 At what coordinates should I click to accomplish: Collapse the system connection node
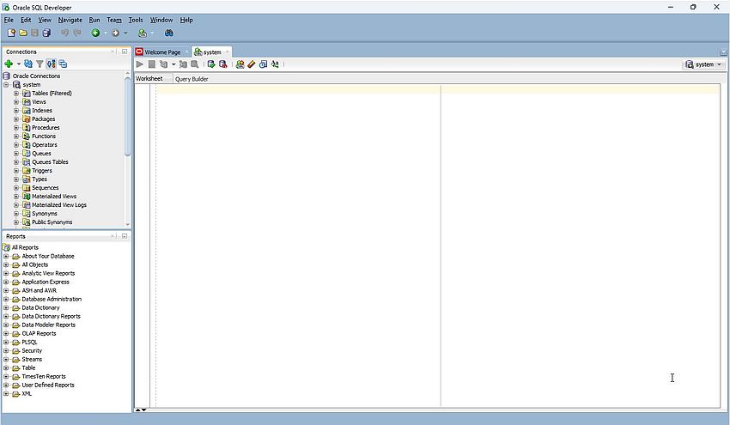tap(7, 85)
